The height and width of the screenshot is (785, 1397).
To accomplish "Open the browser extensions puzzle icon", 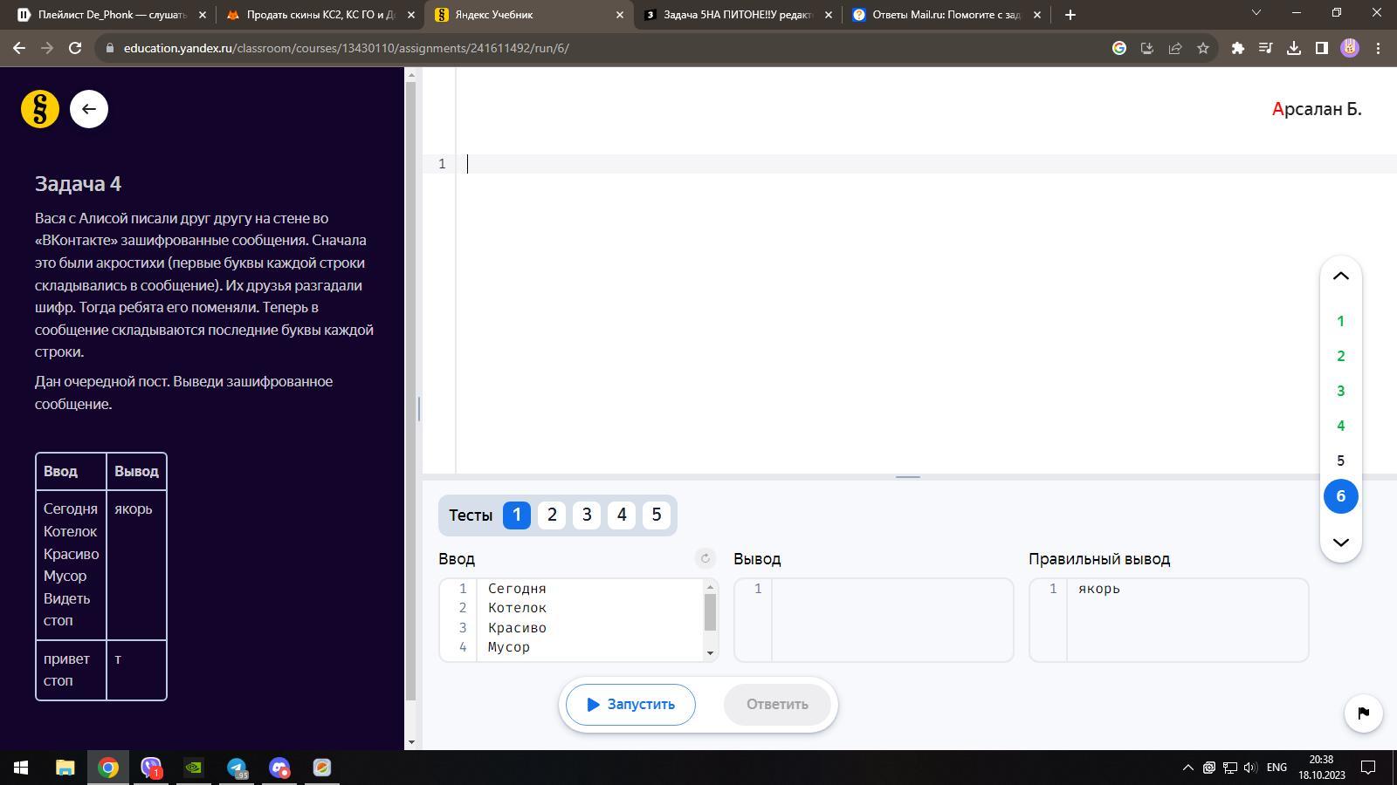I will 1237,48.
